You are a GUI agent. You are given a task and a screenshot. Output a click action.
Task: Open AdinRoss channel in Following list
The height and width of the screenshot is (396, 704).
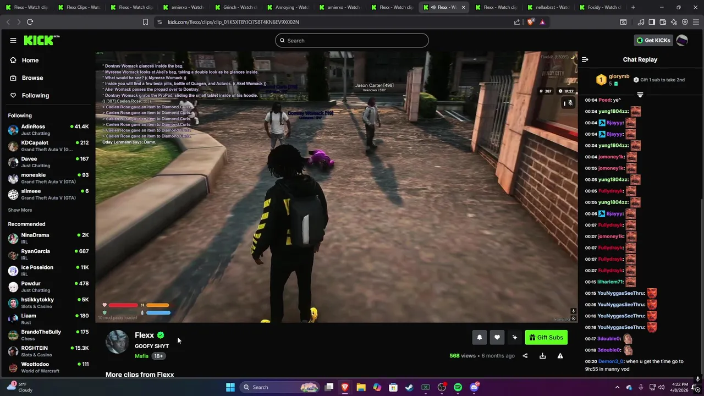[48, 129]
